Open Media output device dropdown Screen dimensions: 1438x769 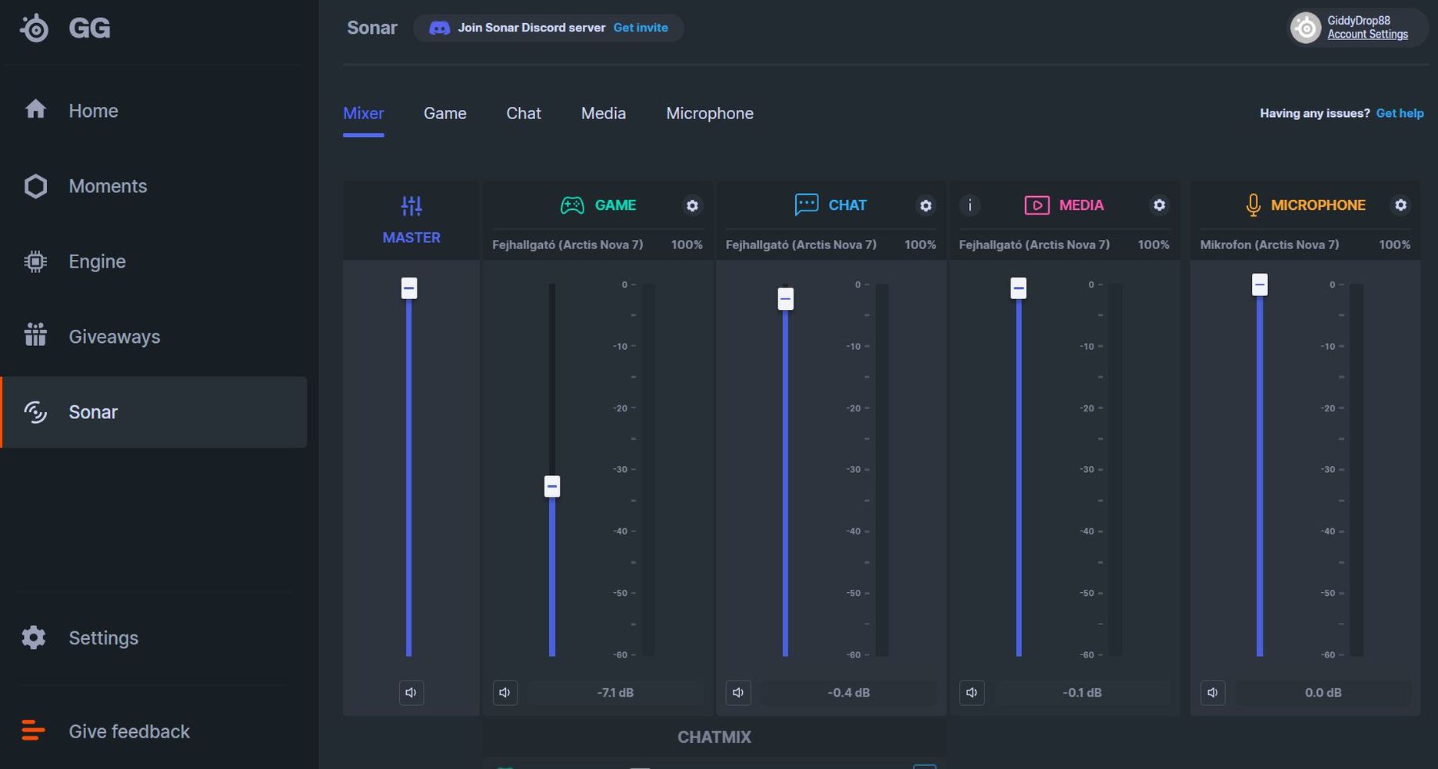[1034, 245]
